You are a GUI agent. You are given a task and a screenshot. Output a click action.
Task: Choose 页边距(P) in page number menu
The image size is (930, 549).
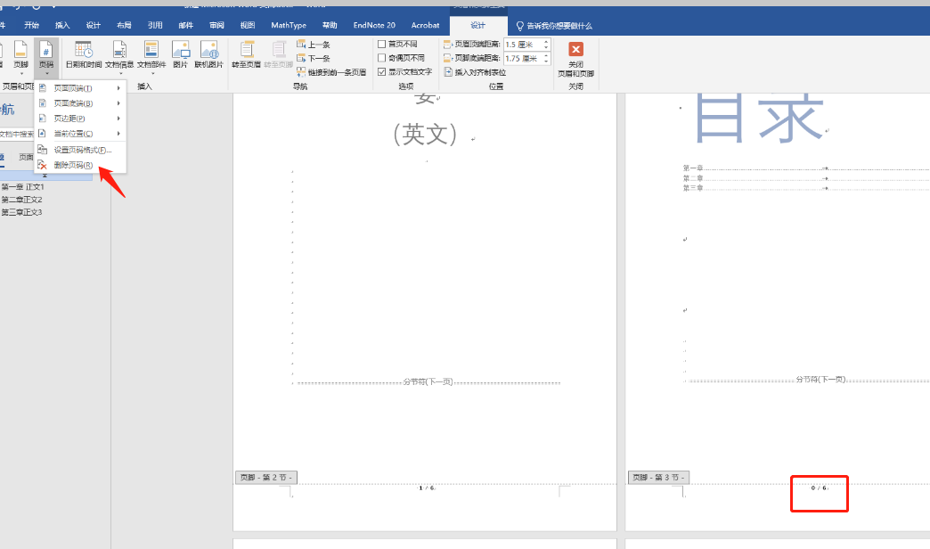pyautogui.click(x=80, y=119)
